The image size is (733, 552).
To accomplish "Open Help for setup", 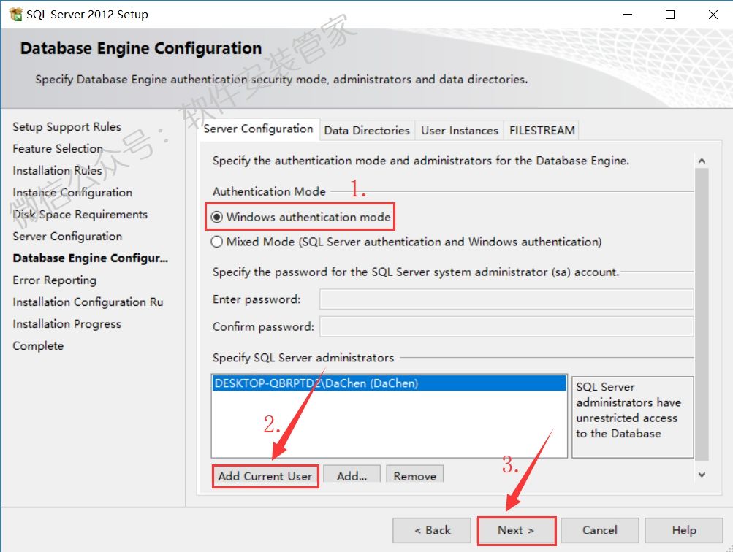I will click(x=684, y=530).
